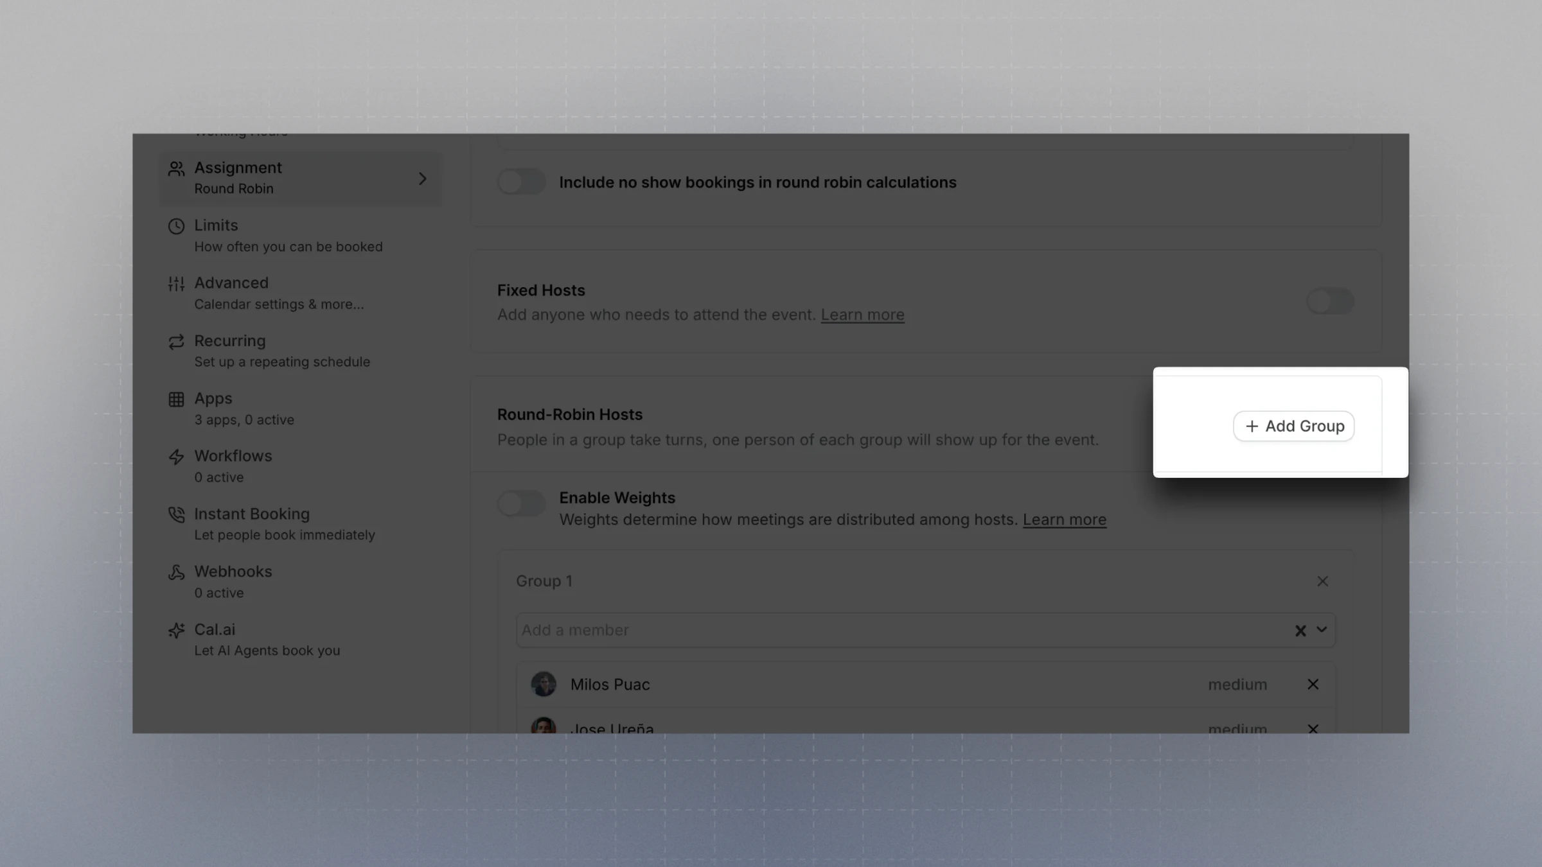
Task: Open Learn more link under Fixed Hosts
Action: tap(862, 315)
